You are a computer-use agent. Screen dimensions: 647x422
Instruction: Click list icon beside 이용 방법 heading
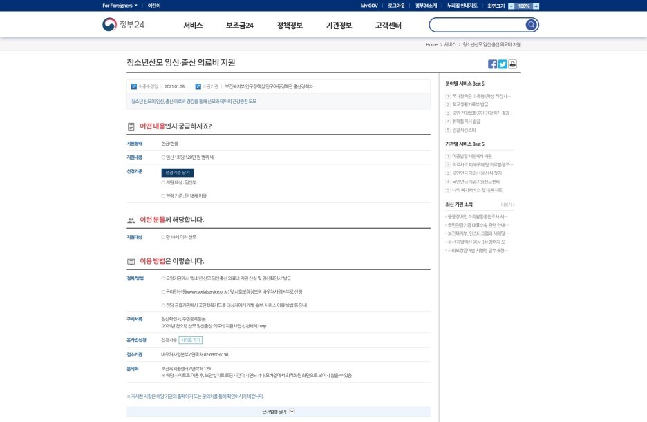(x=131, y=262)
